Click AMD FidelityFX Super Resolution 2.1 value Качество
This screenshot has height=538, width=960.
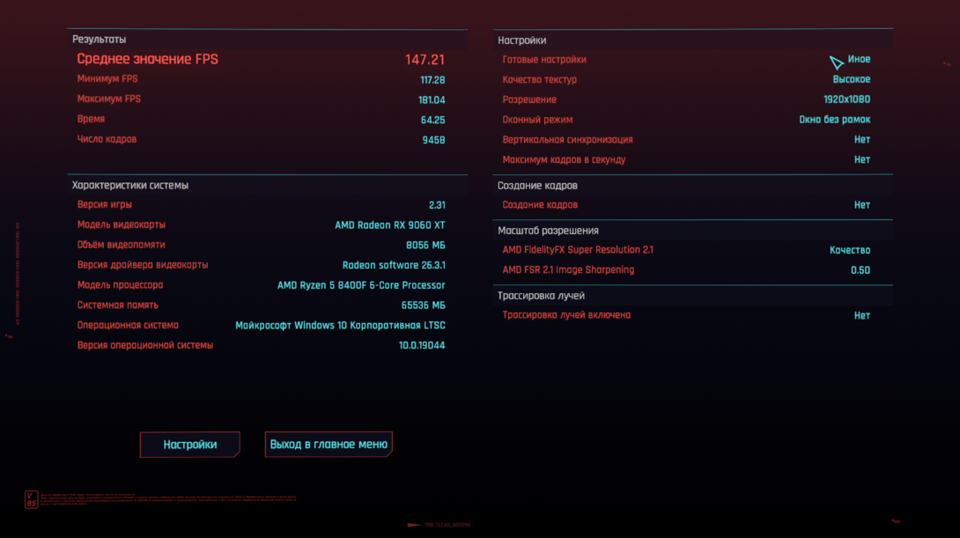click(x=850, y=250)
